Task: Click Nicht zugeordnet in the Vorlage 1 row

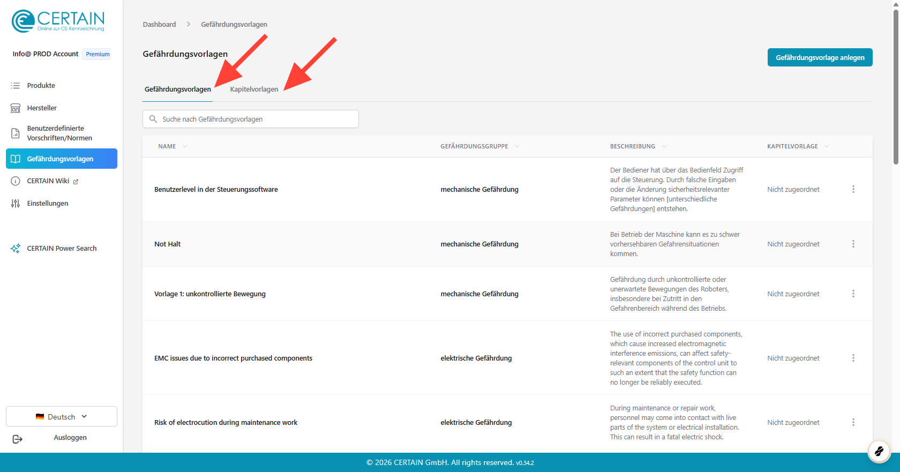Action: click(x=793, y=294)
